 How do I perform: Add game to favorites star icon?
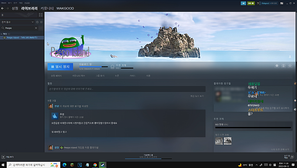pyautogui.click(x=290, y=66)
